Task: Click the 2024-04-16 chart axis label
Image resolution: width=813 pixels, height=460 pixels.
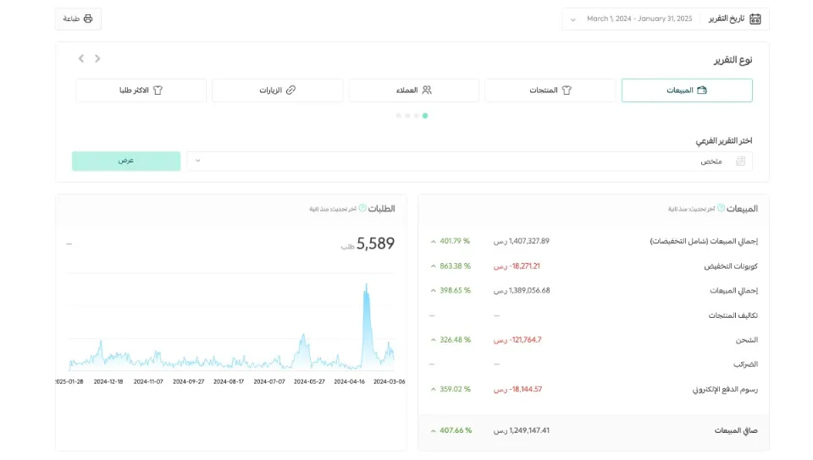Action: 350,381
